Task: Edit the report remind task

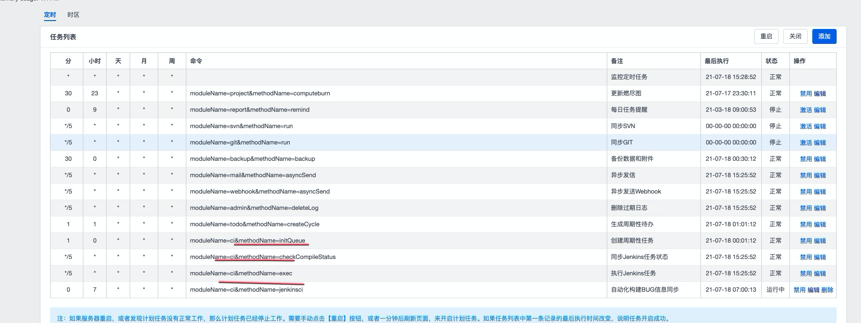Action: 820,110
